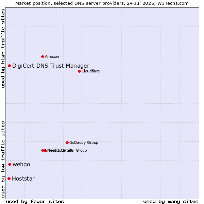This screenshot has width=204, height=204.
Task: Click the 'DigiCert DNS Trust Manager' label
Action: (51, 66)
